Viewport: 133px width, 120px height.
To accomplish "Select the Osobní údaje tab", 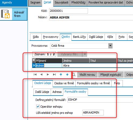I will point(43,83).
